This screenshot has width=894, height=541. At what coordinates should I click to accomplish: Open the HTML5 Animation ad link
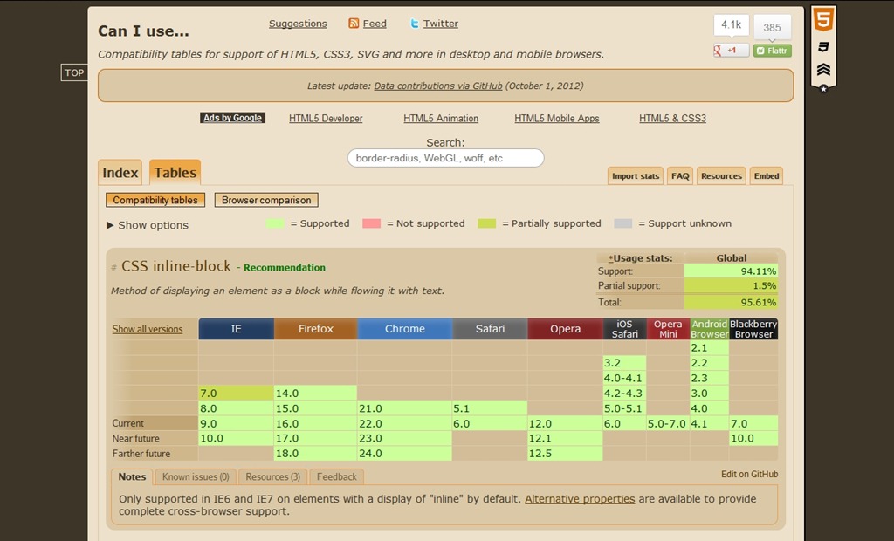(x=441, y=119)
